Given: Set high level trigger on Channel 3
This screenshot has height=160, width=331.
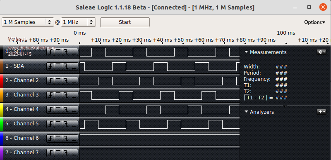Looking at the screenshot, I should (58, 95).
